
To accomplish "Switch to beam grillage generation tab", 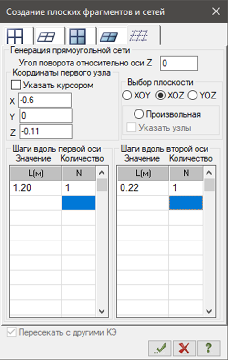I will [x=46, y=36].
